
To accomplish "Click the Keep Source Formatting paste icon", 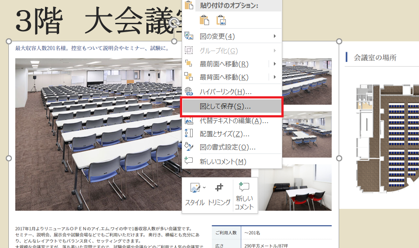I will click(x=204, y=20).
